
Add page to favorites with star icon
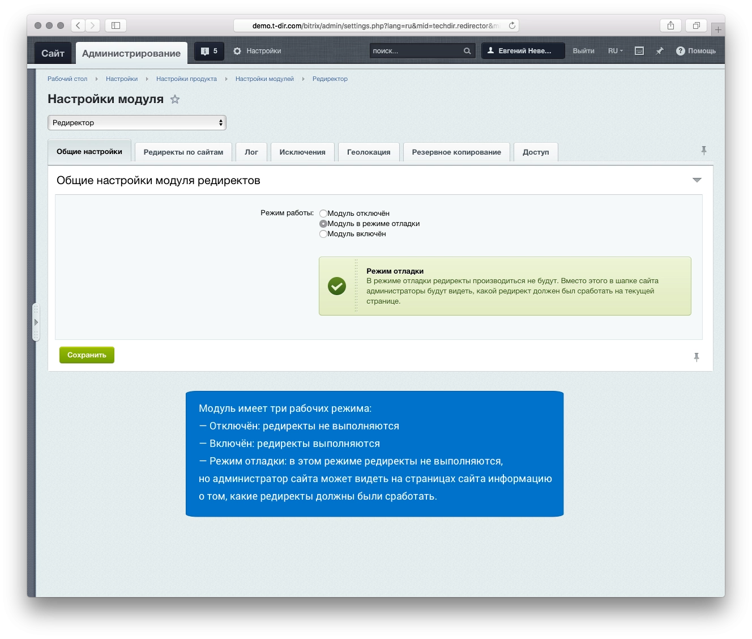click(175, 99)
